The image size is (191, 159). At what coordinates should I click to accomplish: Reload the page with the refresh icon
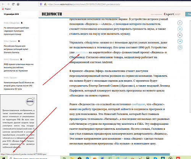[13, 4]
